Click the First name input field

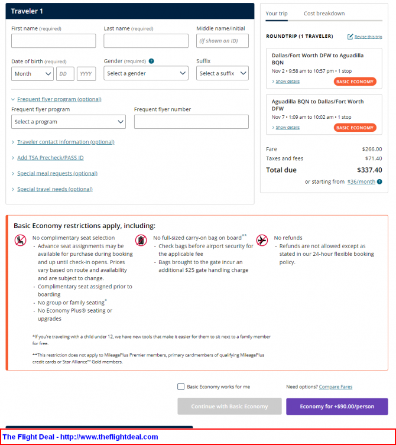point(53,41)
